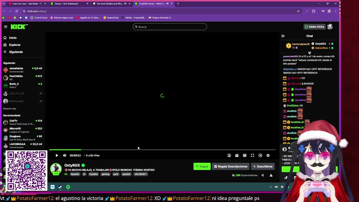The image size is (359, 202).
Task: Click the video seek progress bar
Action: click(x=162, y=150)
